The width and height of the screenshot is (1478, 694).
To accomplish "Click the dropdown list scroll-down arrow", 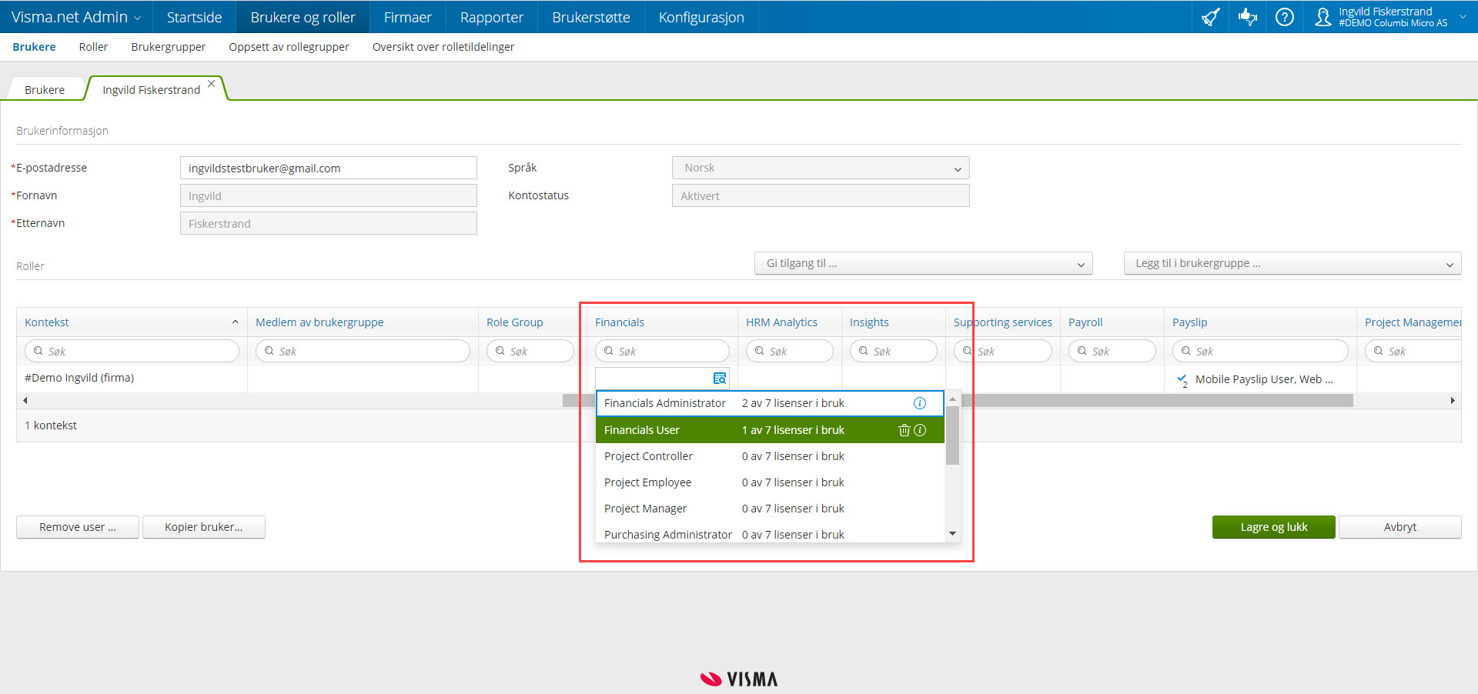I will (x=952, y=534).
